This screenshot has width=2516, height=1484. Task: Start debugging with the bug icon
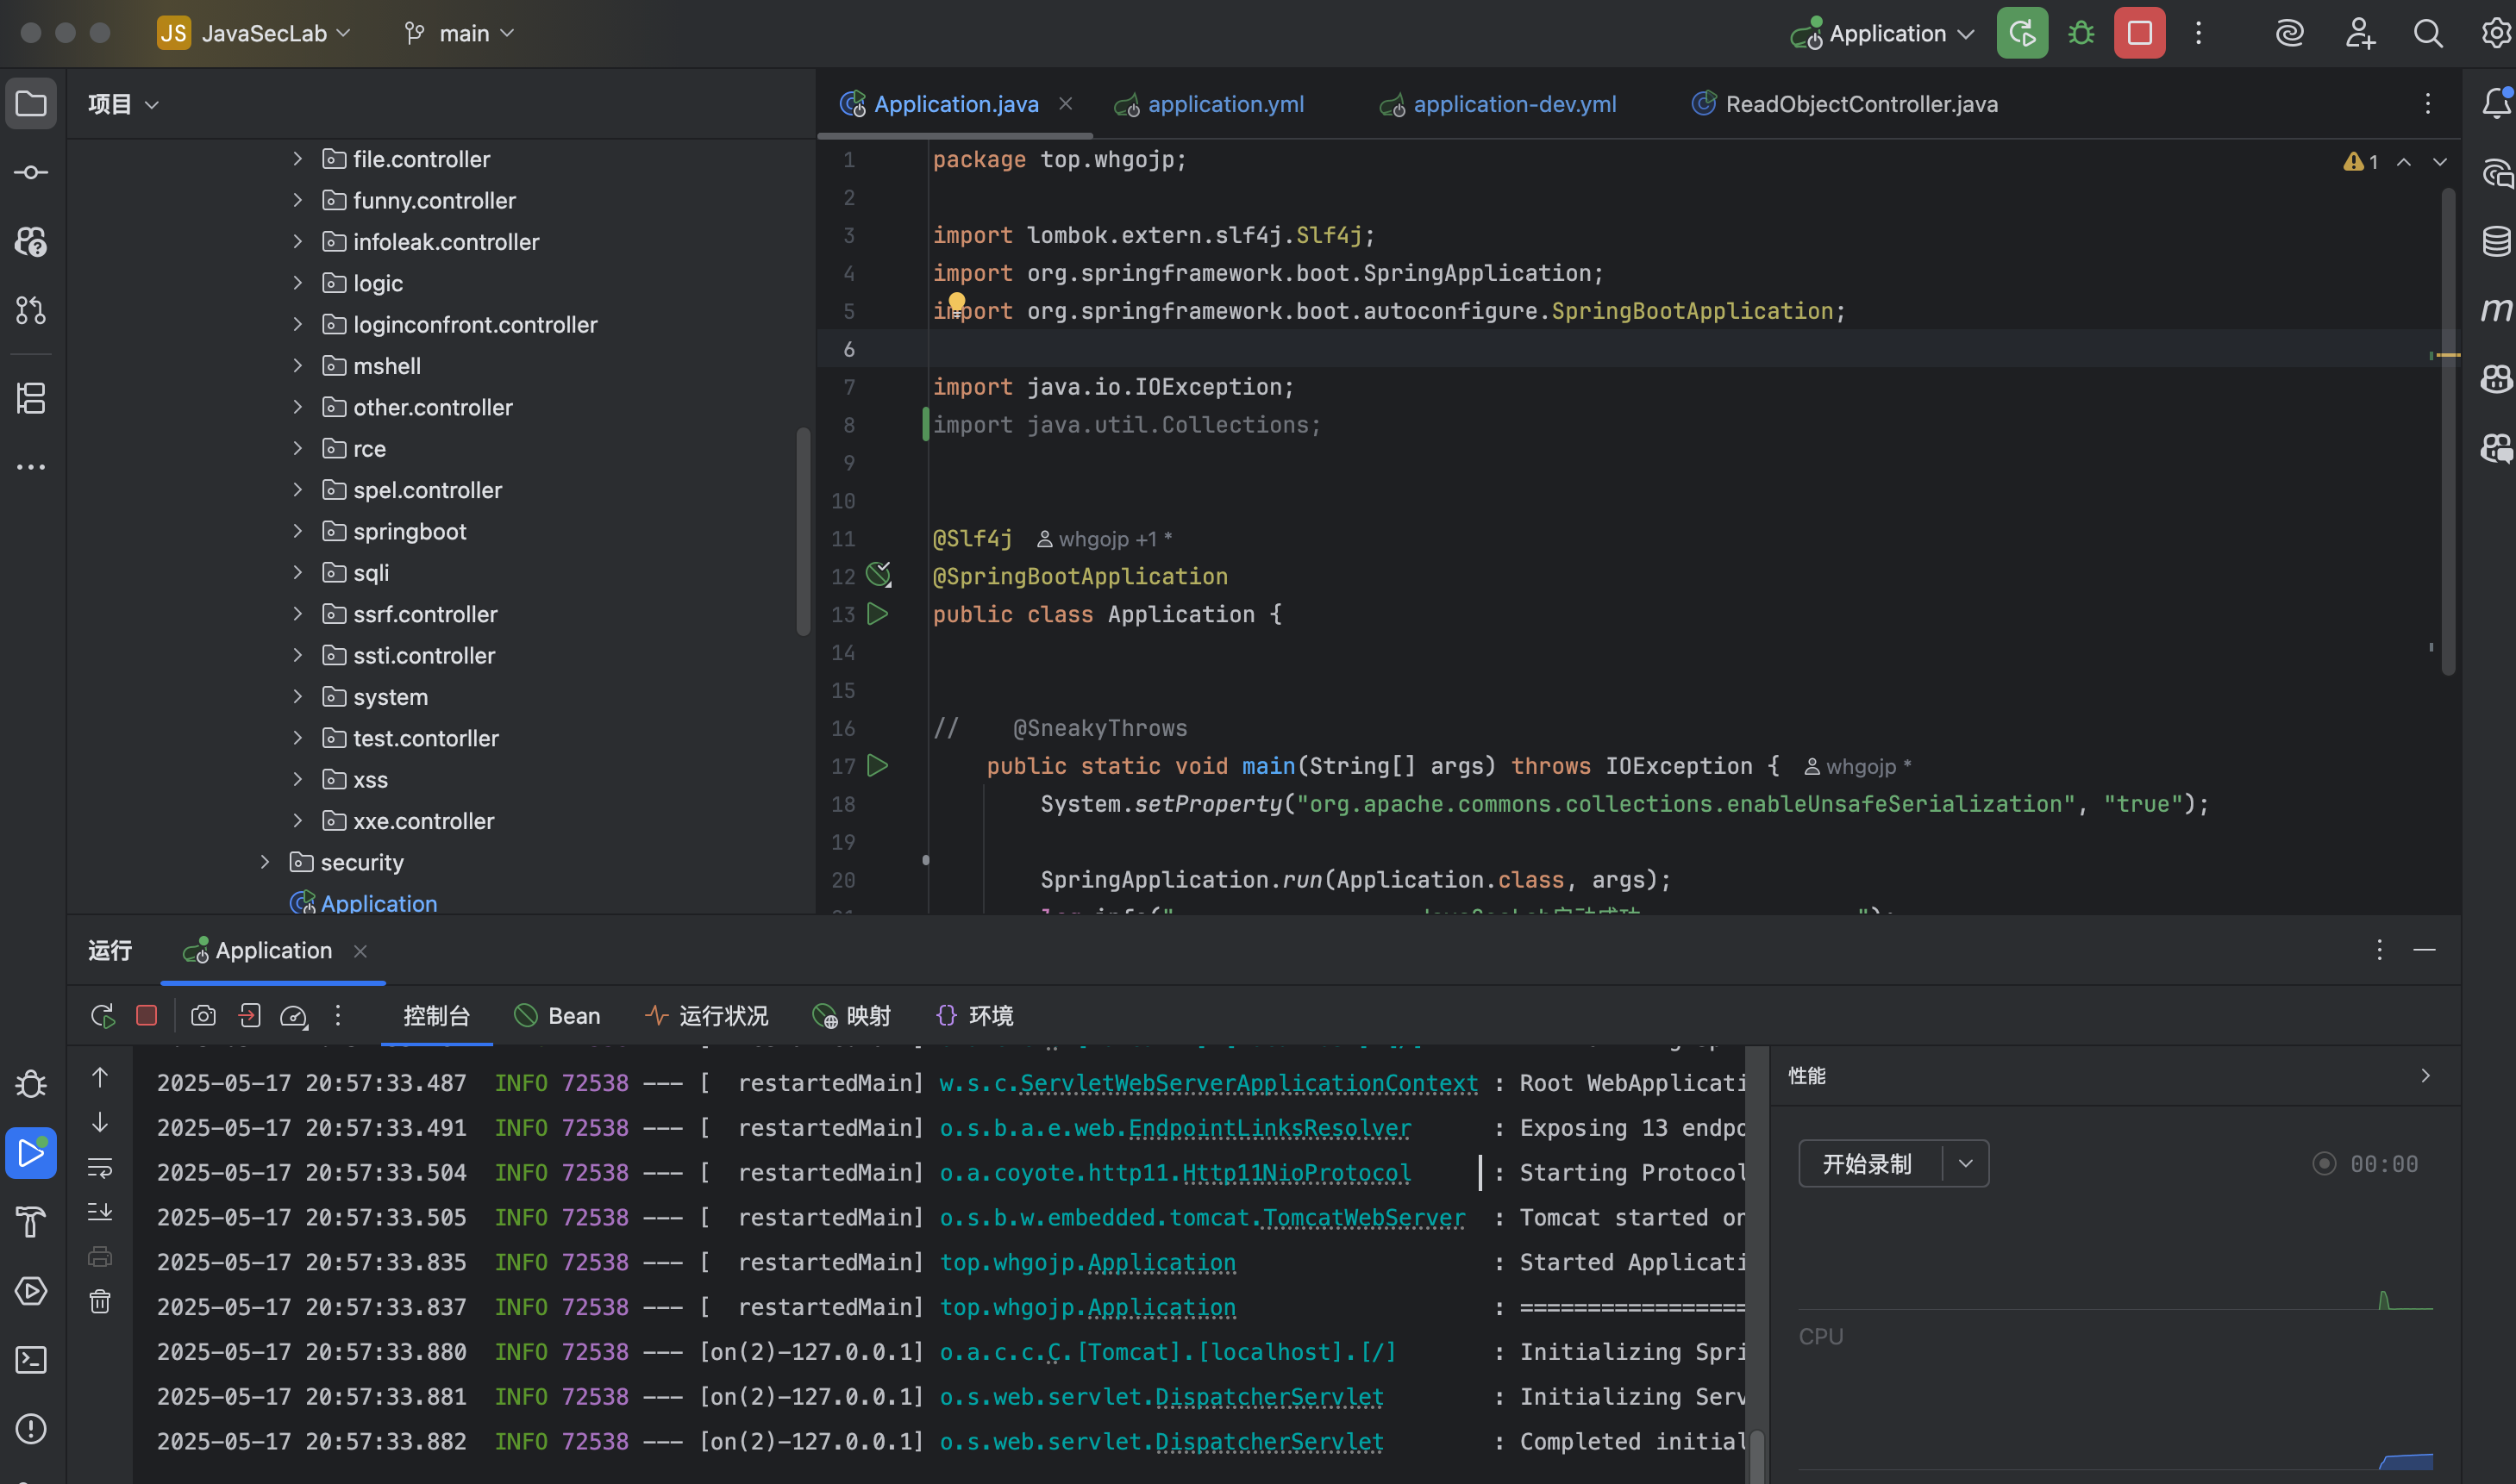pyautogui.click(x=2081, y=33)
